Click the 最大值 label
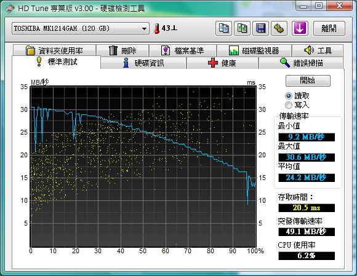357x276 pixels. [x=289, y=146]
